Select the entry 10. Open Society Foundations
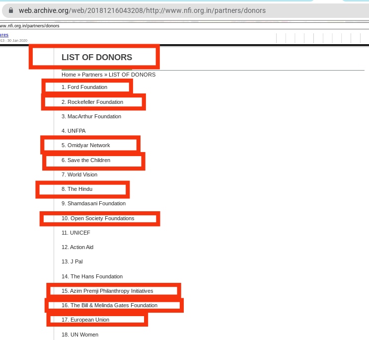Screen dimensions: 369x340 coord(98,218)
